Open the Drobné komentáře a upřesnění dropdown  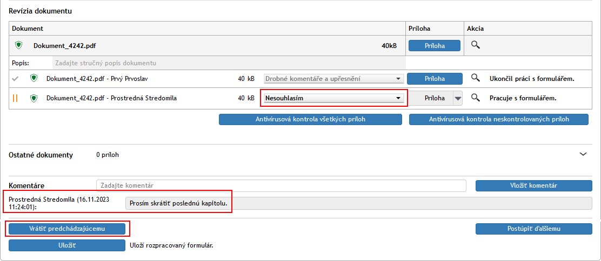pyautogui.click(x=333, y=79)
